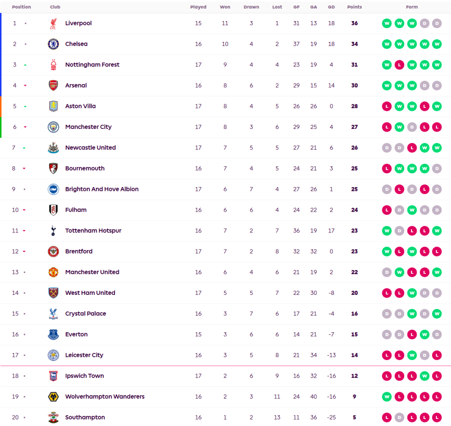Click the Manchester City badge
Screen dimensions: 451x426
(x=53, y=127)
